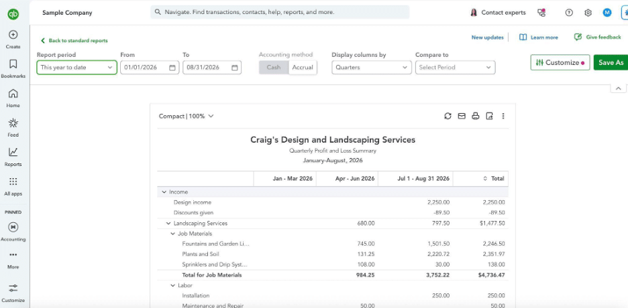This screenshot has width=628, height=308.
Task: Collapse the Job Materials group
Action: (x=172, y=234)
